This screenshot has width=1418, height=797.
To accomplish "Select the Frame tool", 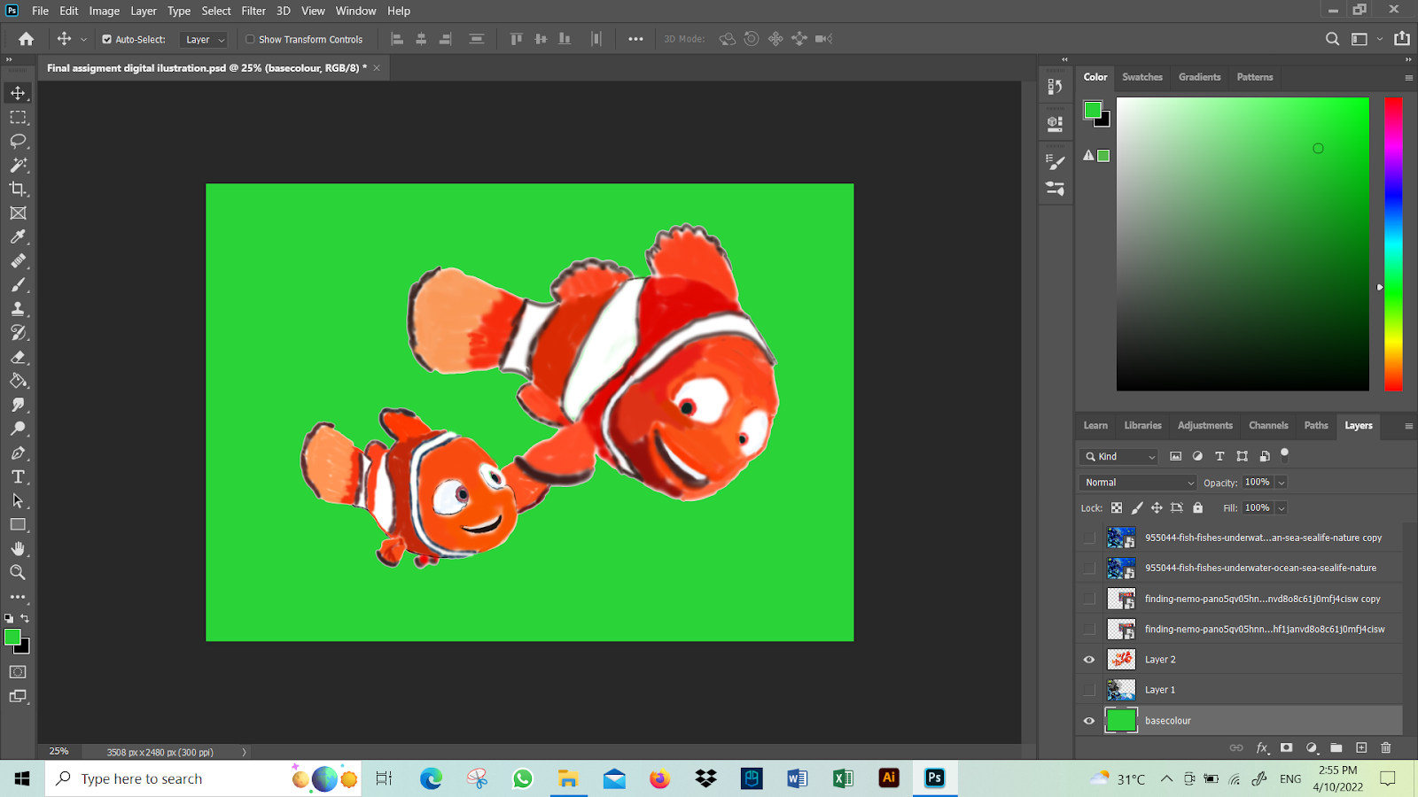I will point(18,213).
